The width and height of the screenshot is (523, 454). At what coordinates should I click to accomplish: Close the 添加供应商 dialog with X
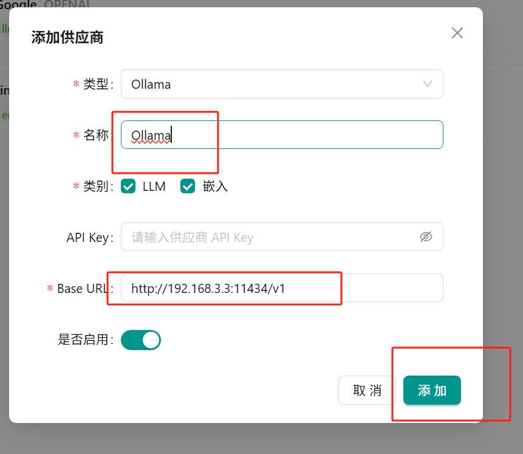click(x=457, y=33)
